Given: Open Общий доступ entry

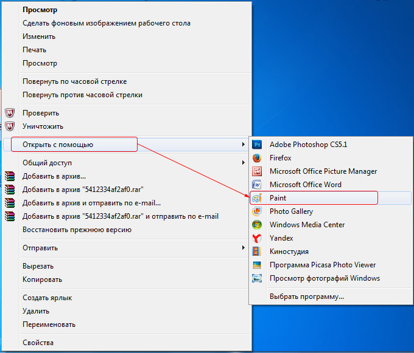Looking at the screenshot, I should coord(47,163).
